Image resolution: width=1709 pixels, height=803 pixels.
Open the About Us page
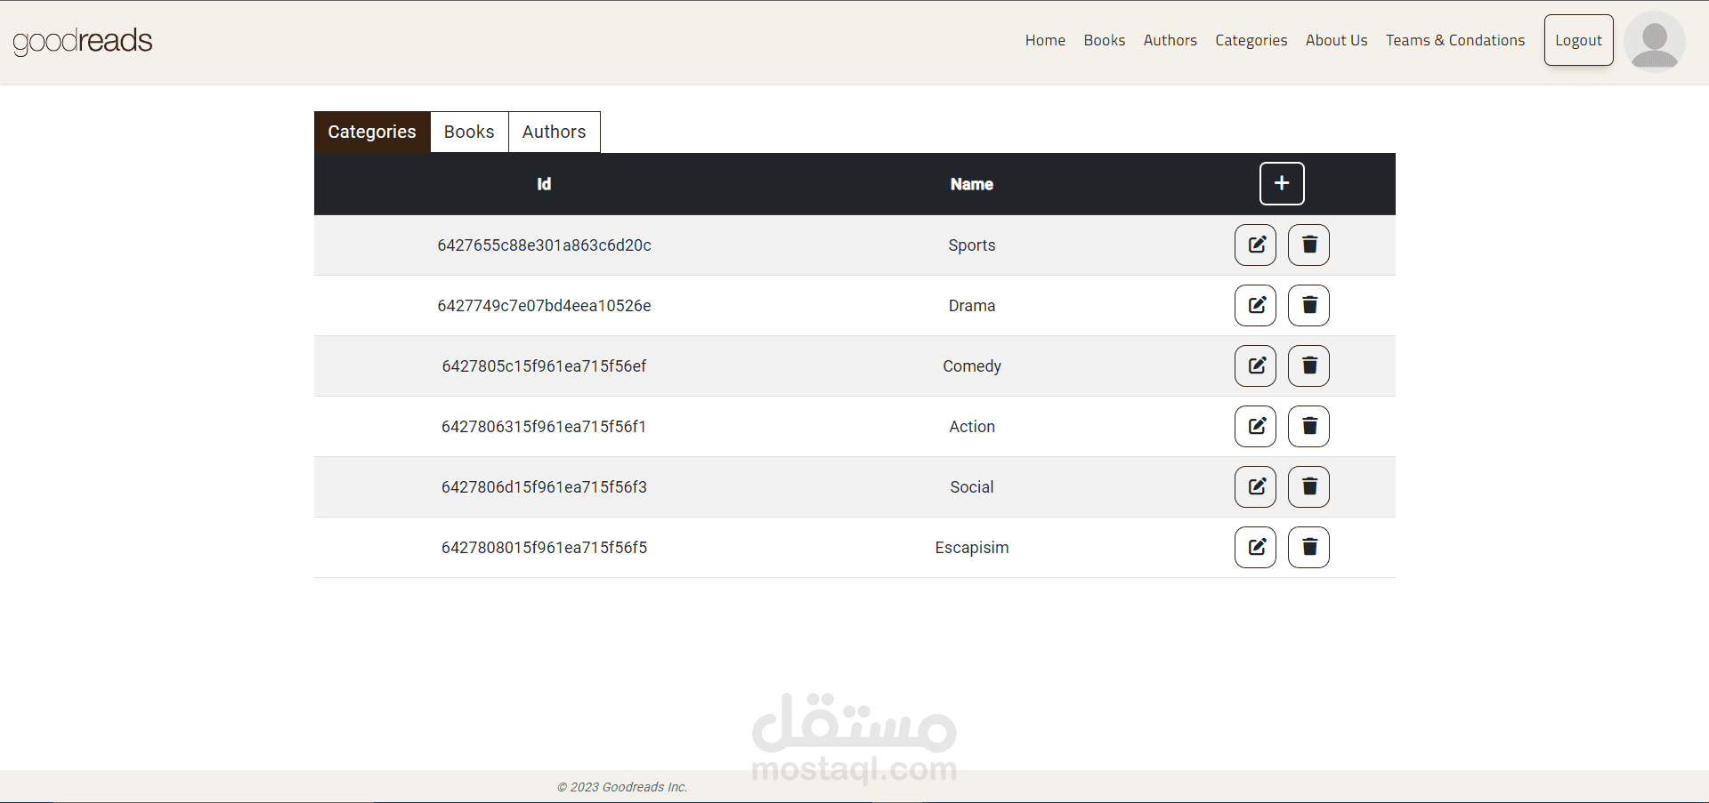1336,40
